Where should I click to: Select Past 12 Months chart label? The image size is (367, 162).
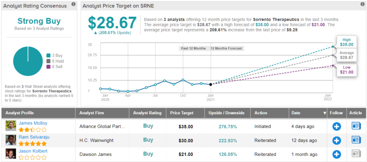tap(193, 49)
